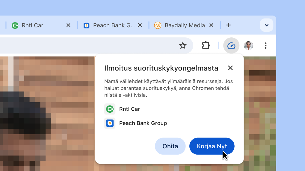Close the Rntl Car tab
Image resolution: width=305 pixels, height=171 pixels.
tap(68, 25)
